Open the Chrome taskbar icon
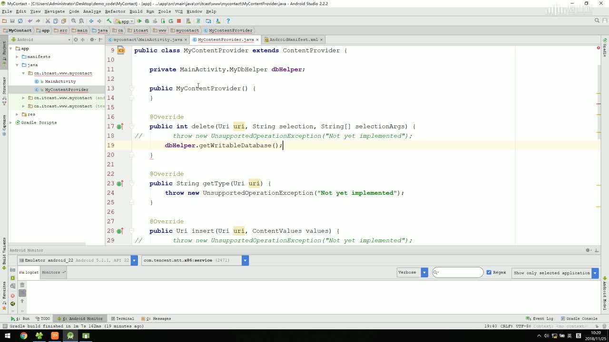The width and height of the screenshot is (609, 342). tap(23, 336)
